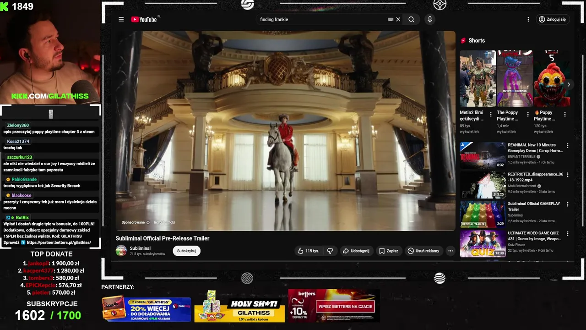Click PabloGrande username in chat
Image resolution: width=586 pixels, height=330 pixels.
[x=24, y=179]
